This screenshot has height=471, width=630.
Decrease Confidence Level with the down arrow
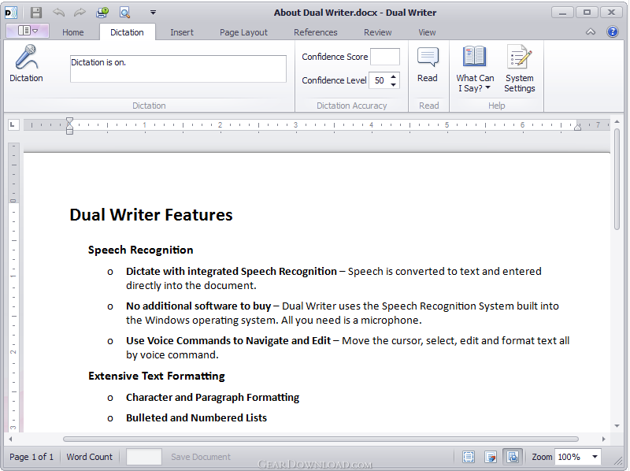point(394,84)
